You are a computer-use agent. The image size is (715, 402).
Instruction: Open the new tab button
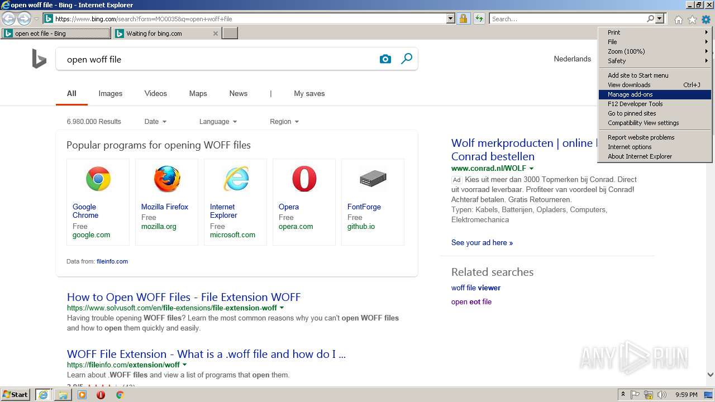tap(230, 33)
